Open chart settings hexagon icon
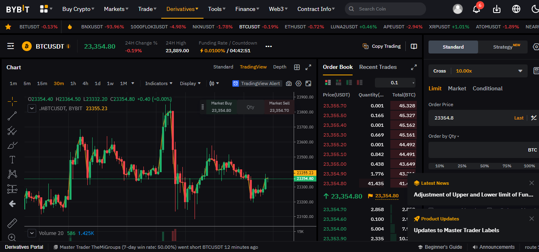This screenshot has height=252, width=539. (x=299, y=83)
